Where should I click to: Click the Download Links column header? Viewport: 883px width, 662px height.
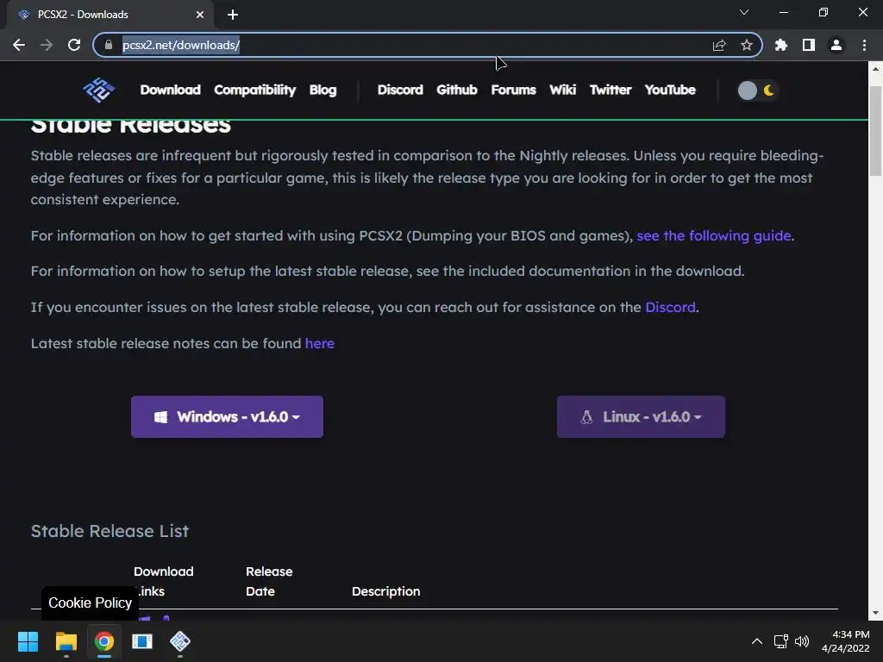point(163,582)
